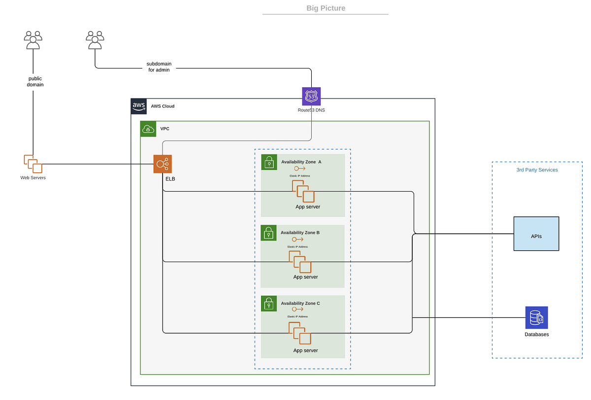Select the AWS Cloud logo badge

[138, 106]
